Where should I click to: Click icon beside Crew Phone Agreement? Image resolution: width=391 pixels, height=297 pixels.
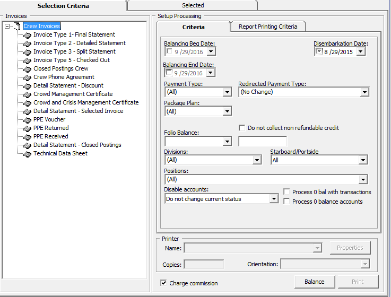(27, 77)
